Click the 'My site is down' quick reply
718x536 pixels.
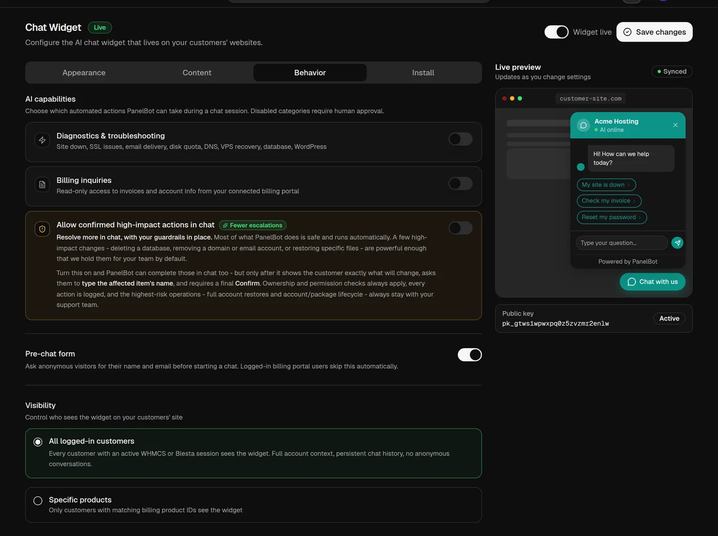(606, 185)
